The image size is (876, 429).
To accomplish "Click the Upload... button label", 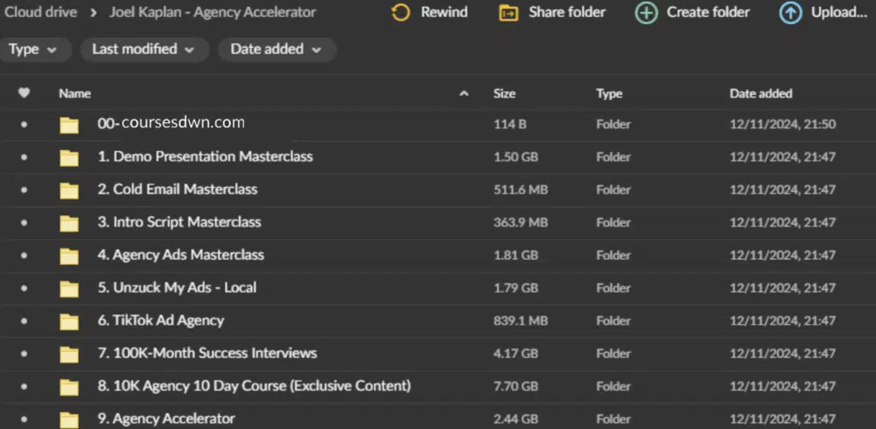I will [839, 12].
